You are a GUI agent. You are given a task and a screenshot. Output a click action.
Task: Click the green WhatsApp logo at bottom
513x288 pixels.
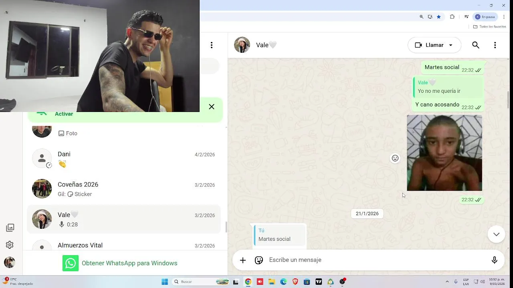[x=71, y=263]
